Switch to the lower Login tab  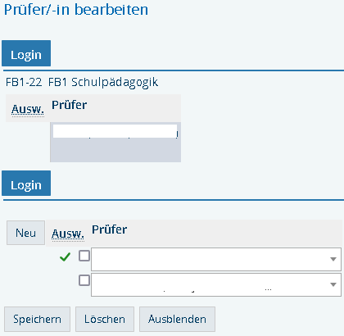[26, 184]
